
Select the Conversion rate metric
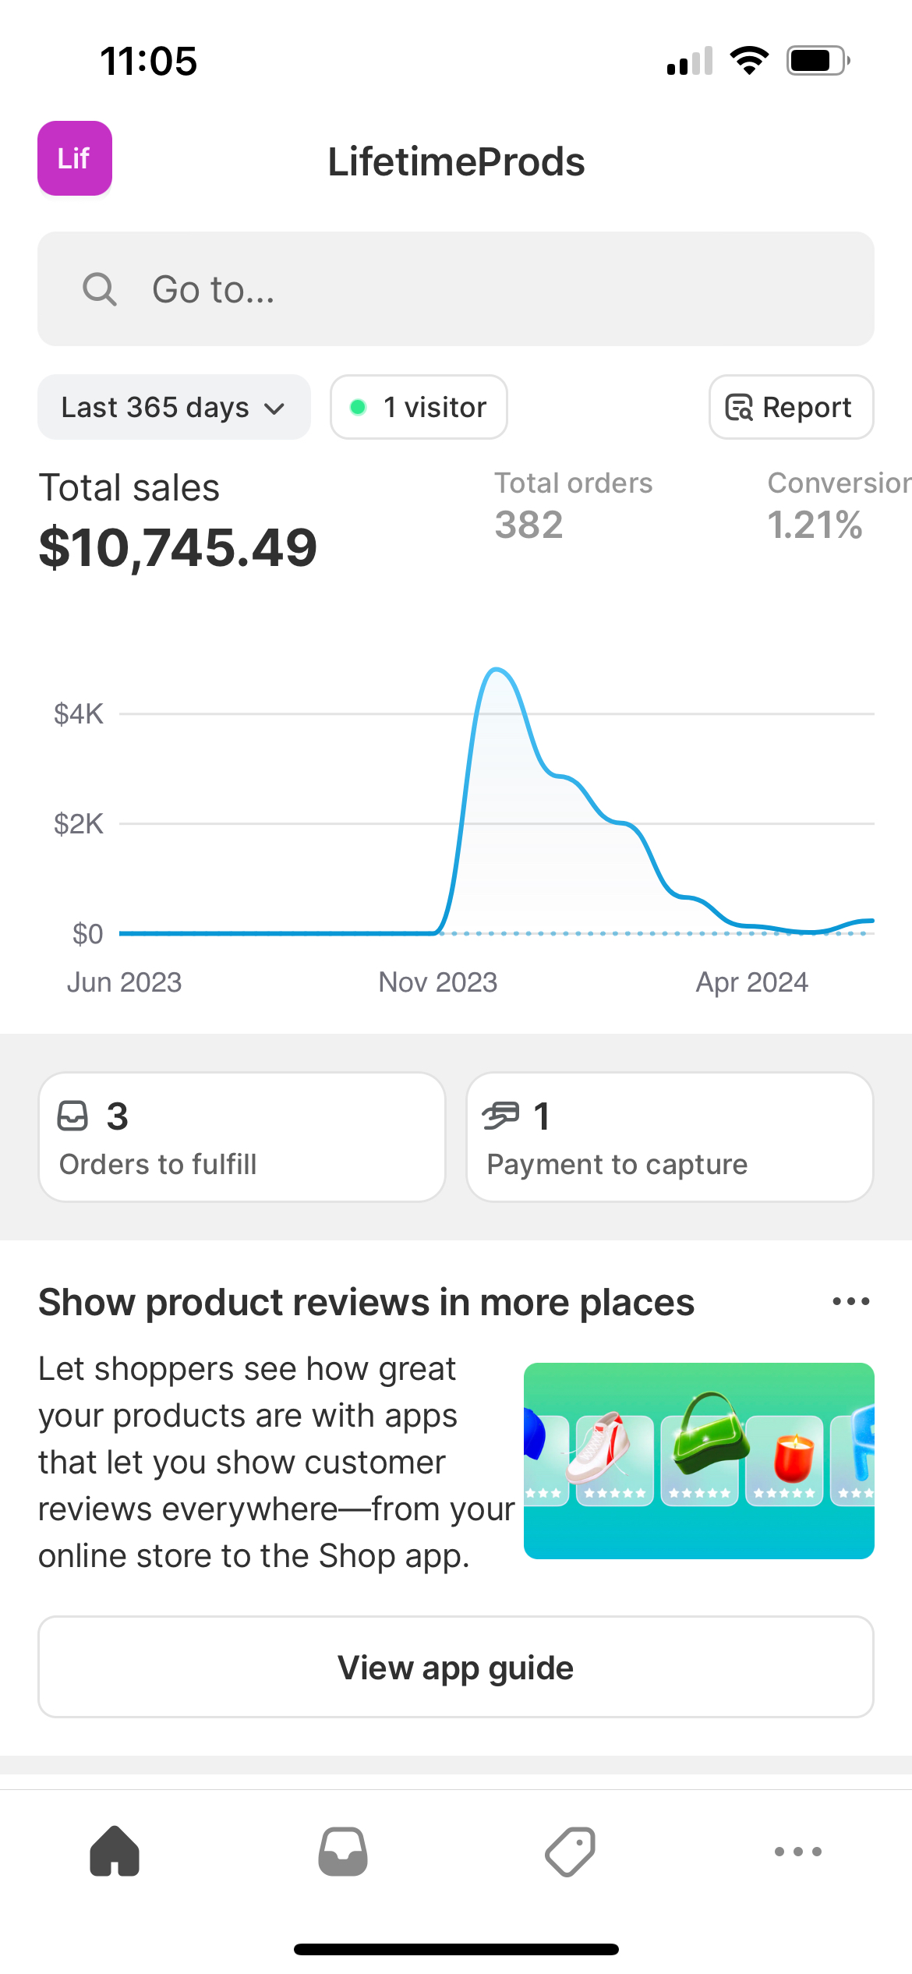834,505
